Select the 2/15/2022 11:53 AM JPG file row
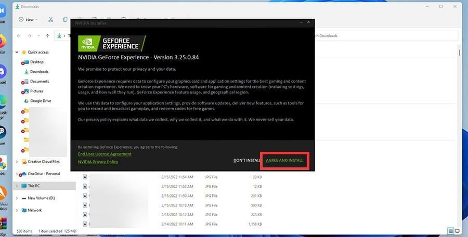468x237 pixels. 173,187
